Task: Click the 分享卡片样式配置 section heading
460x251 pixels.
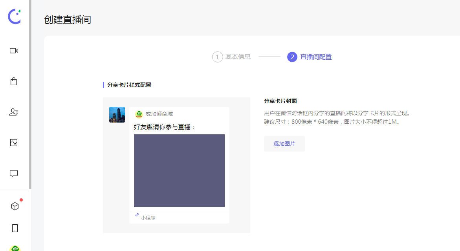Action: (x=129, y=85)
